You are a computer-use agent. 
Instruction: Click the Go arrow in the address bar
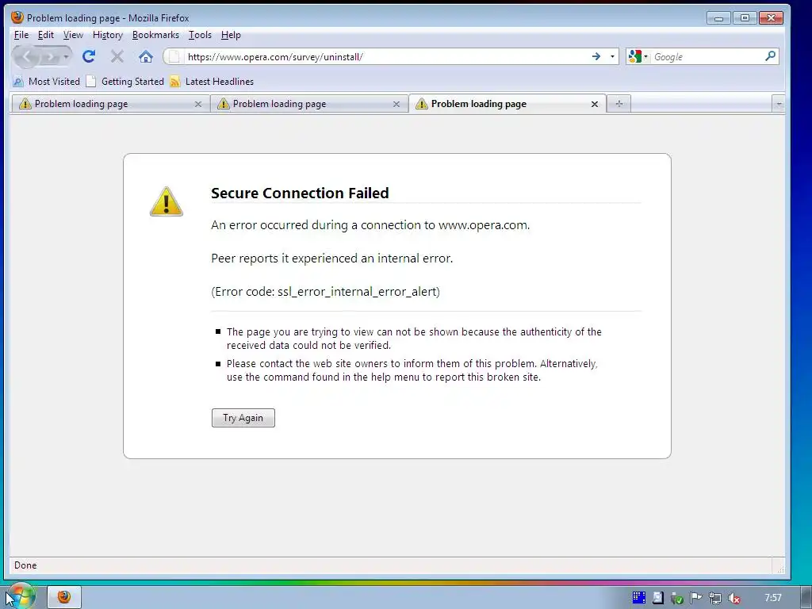596,56
